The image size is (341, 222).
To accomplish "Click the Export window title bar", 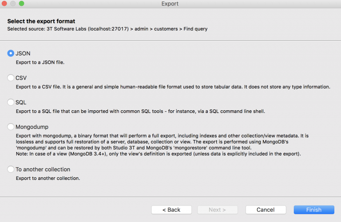I will coord(170,4).
